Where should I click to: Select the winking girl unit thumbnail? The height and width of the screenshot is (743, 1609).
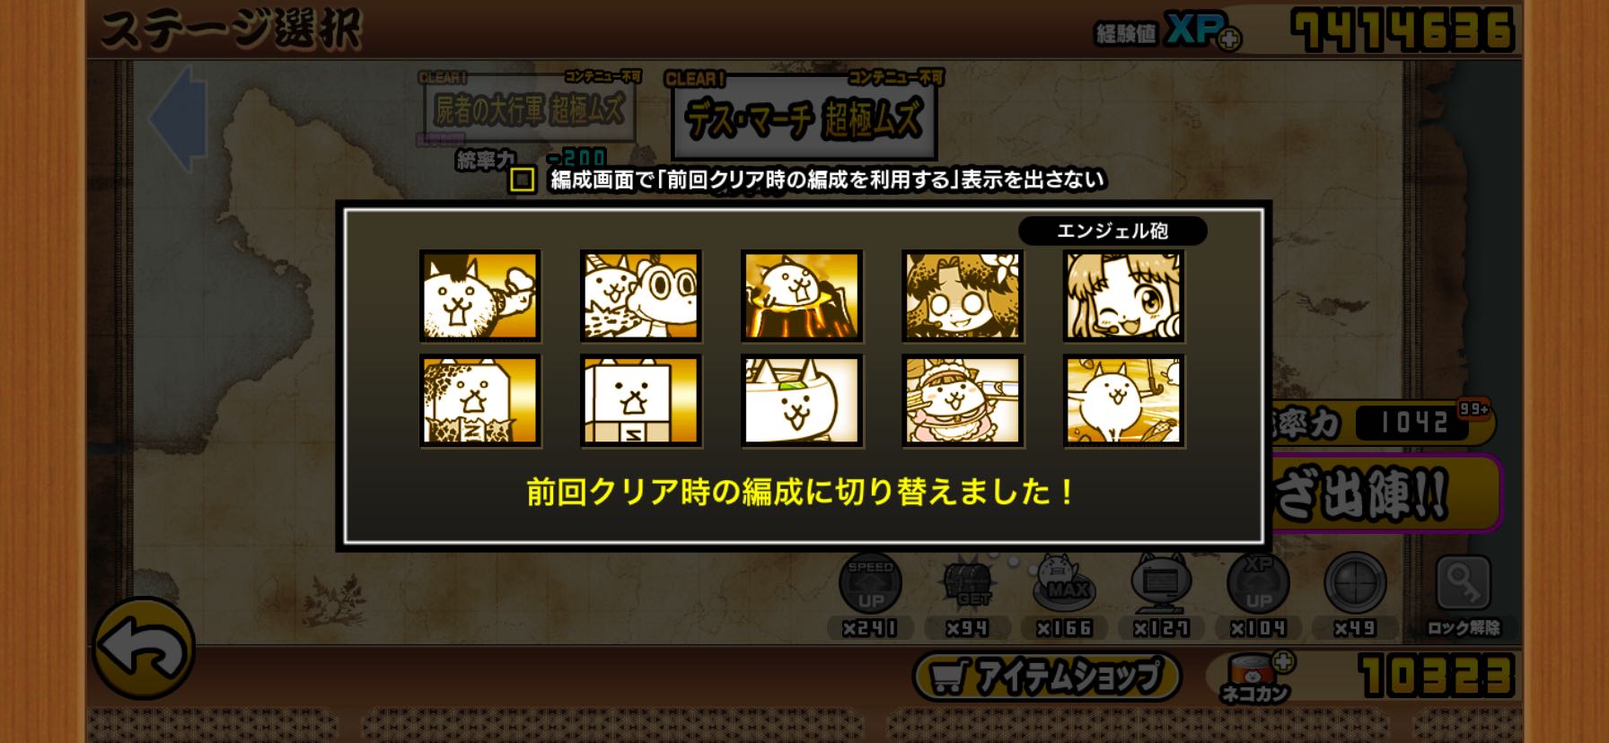(1124, 296)
